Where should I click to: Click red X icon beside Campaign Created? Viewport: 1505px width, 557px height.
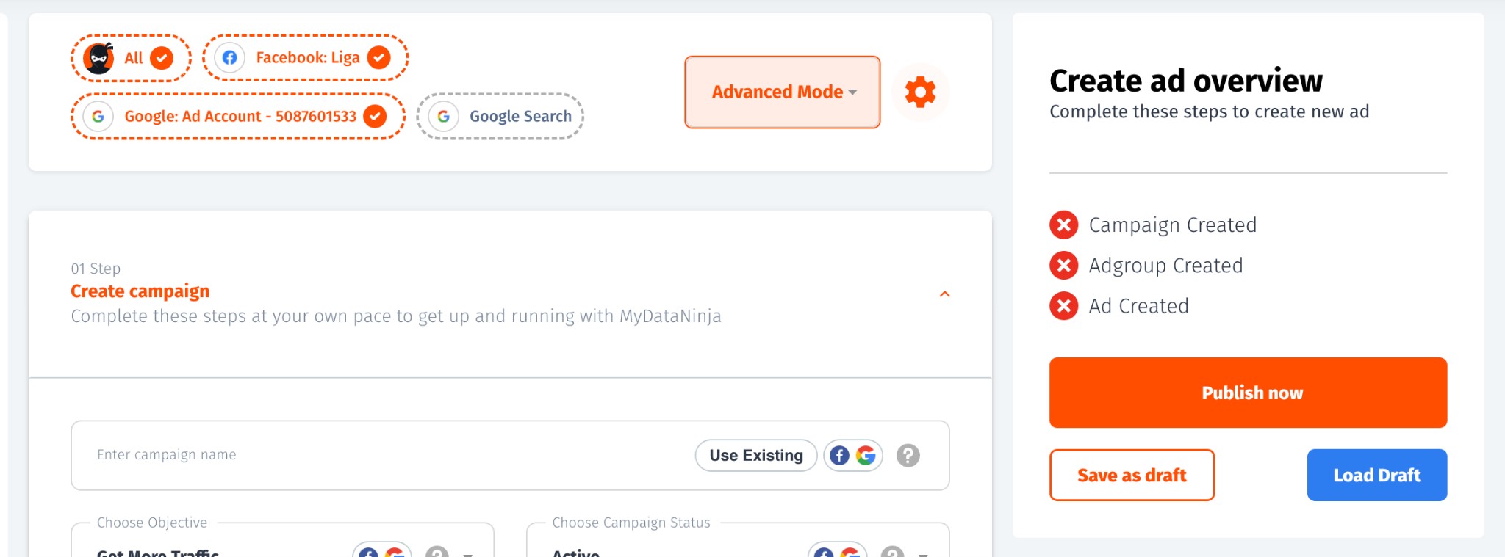click(x=1063, y=225)
